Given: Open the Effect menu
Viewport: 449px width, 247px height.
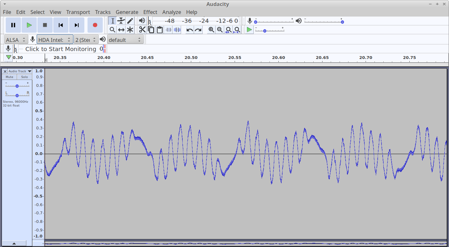Looking at the screenshot, I should (150, 12).
